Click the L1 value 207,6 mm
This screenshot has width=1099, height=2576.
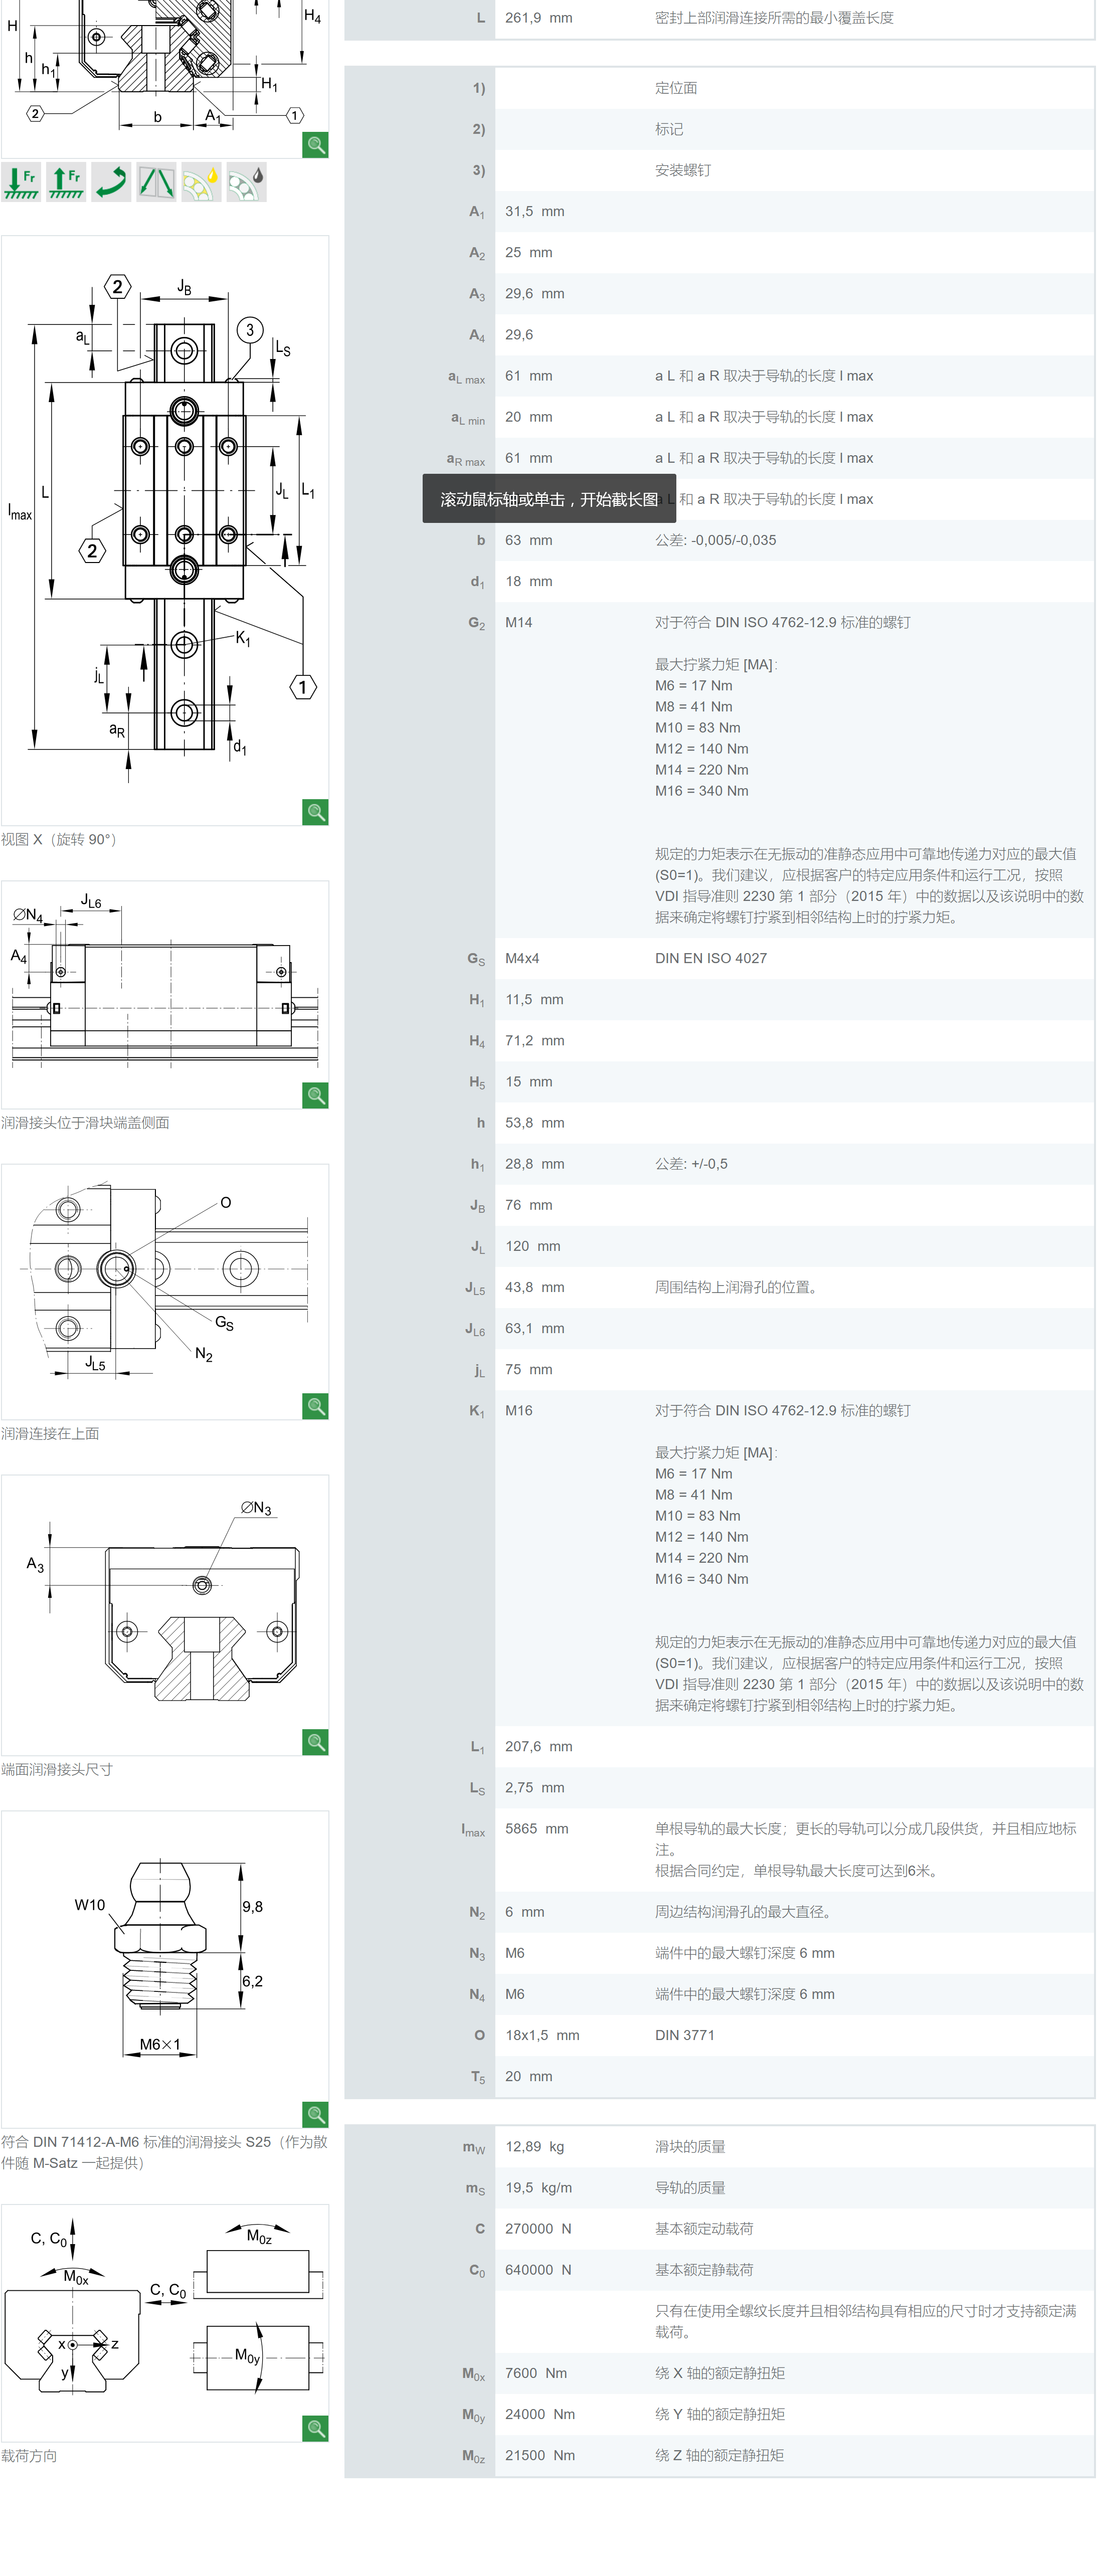(539, 1747)
